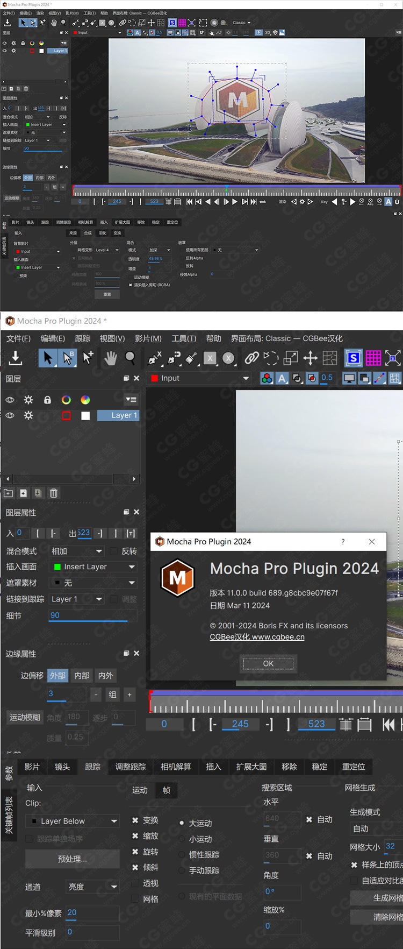Screen dimensions: 403x949
Task: Switch to the 重定位 tab in enlarged window
Action: point(354,767)
